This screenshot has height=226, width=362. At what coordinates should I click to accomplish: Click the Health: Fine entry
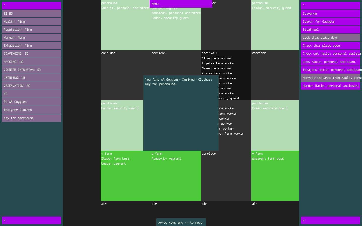point(31,22)
